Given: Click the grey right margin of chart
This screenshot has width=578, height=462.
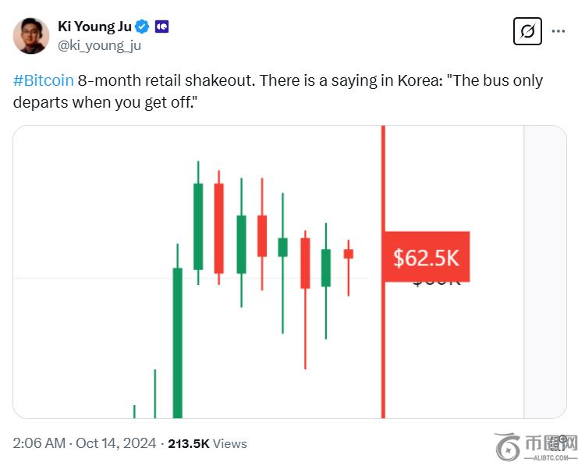Looking at the screenshot, I should 544,272.
